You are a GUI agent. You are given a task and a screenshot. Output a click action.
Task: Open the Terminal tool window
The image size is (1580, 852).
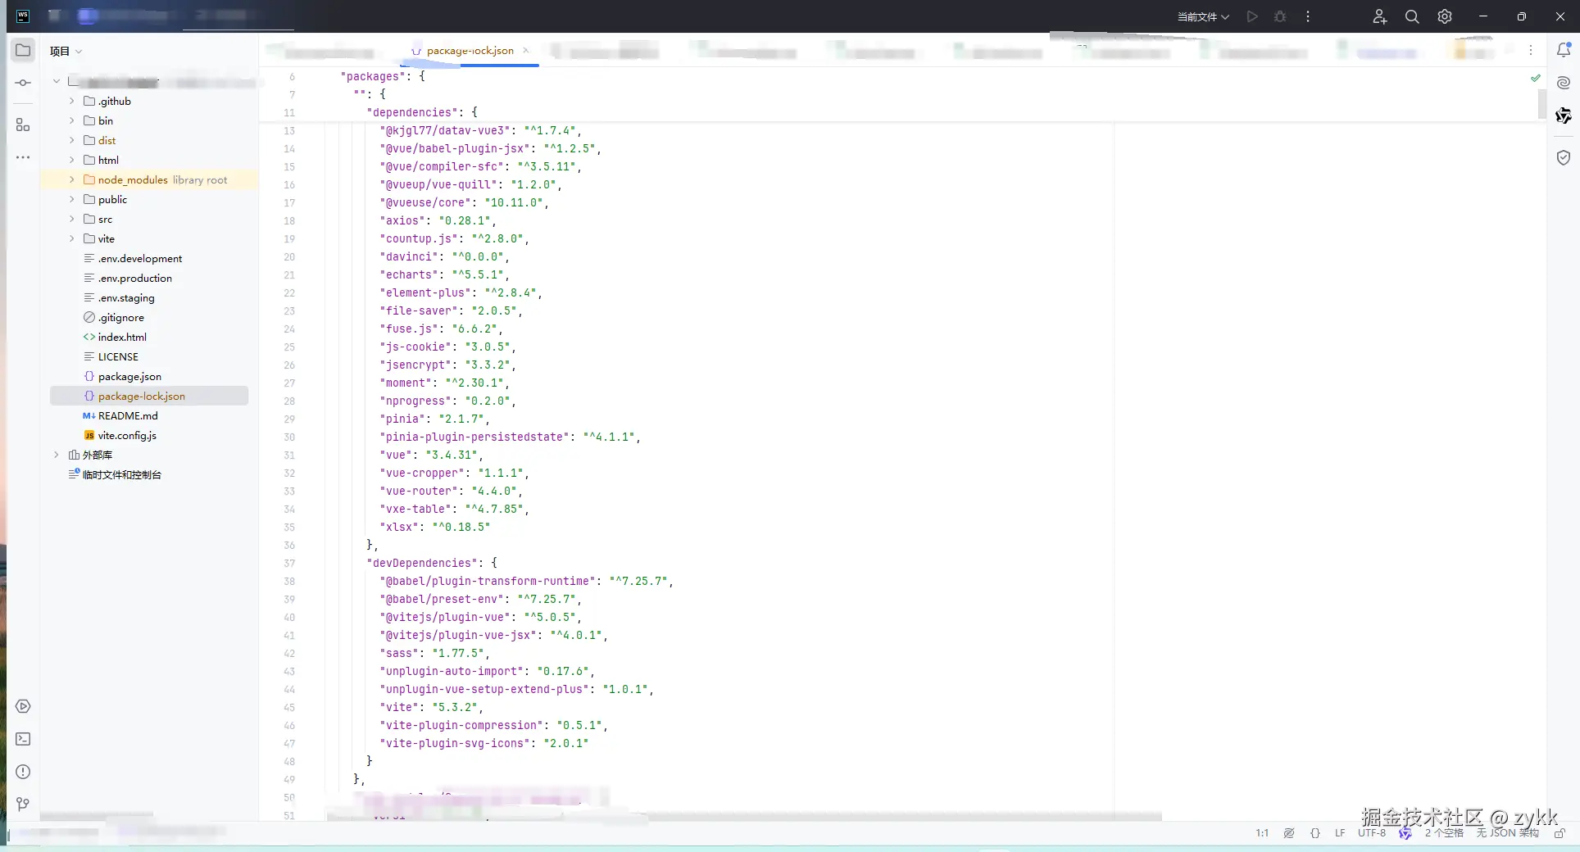tap(23, 739)
